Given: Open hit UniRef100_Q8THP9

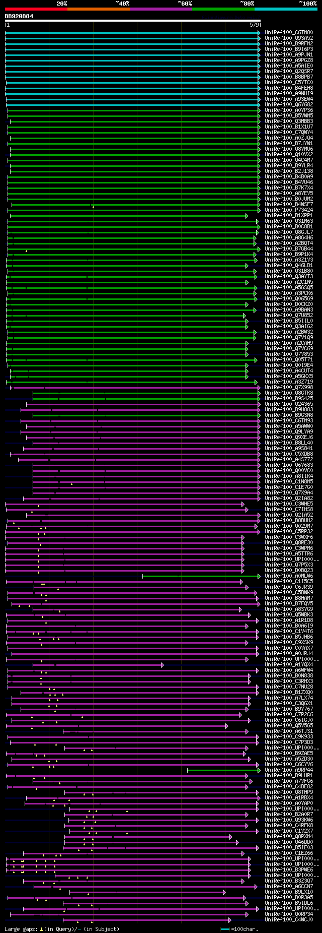Looking at the screenshot, I should (x=289, y=792).
